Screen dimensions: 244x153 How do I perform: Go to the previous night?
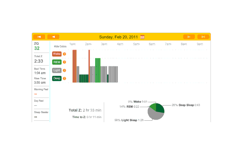53,37
